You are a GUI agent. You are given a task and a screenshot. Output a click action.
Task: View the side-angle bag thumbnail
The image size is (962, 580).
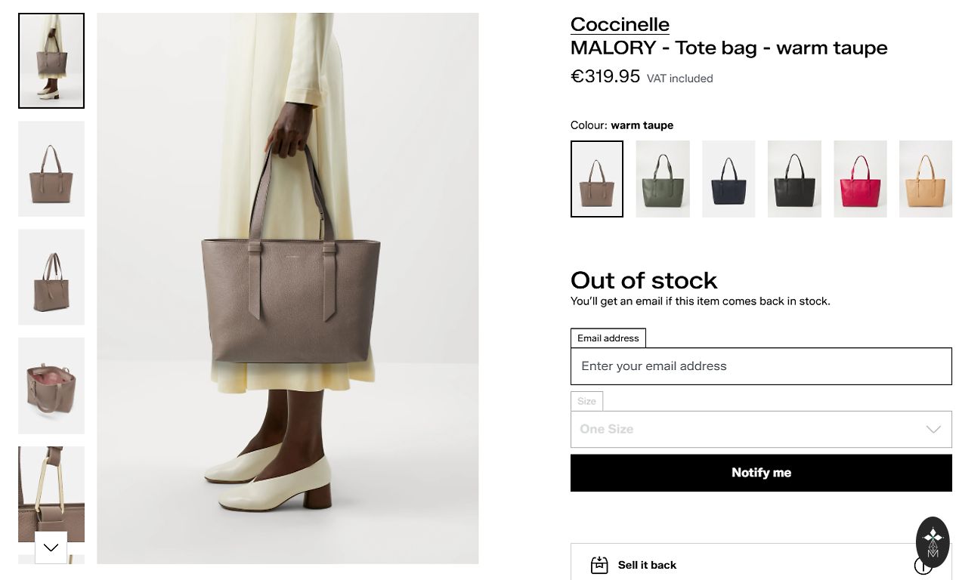(x=51, y=277)
